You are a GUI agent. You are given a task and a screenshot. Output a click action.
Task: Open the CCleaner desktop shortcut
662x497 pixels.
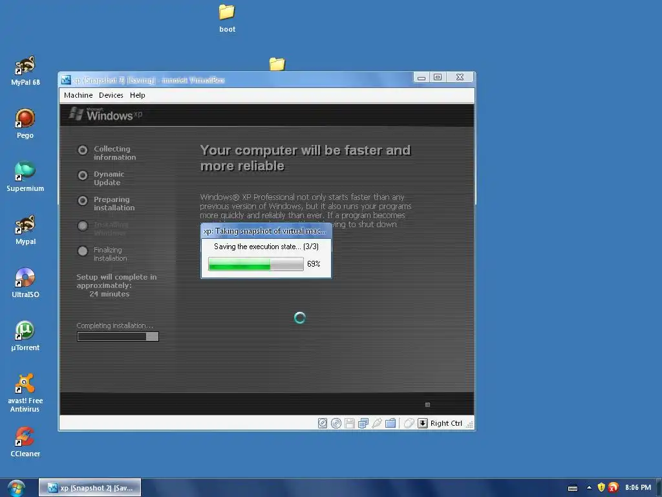[x=25, y=442]
